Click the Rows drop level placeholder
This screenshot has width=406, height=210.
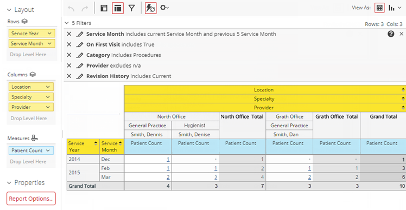click(28, 55)
